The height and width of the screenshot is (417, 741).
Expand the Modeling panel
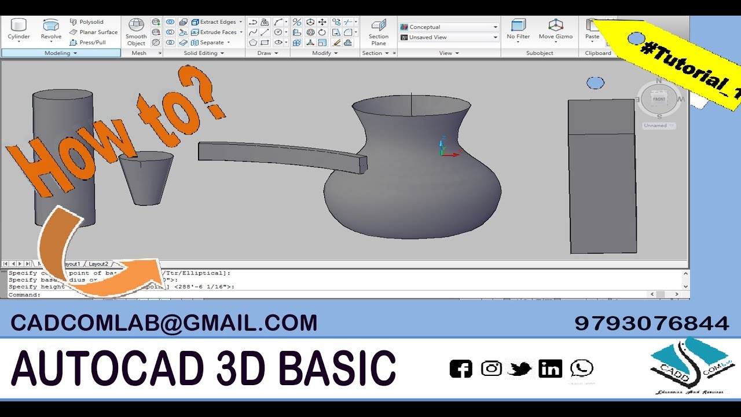pos(61,53)
